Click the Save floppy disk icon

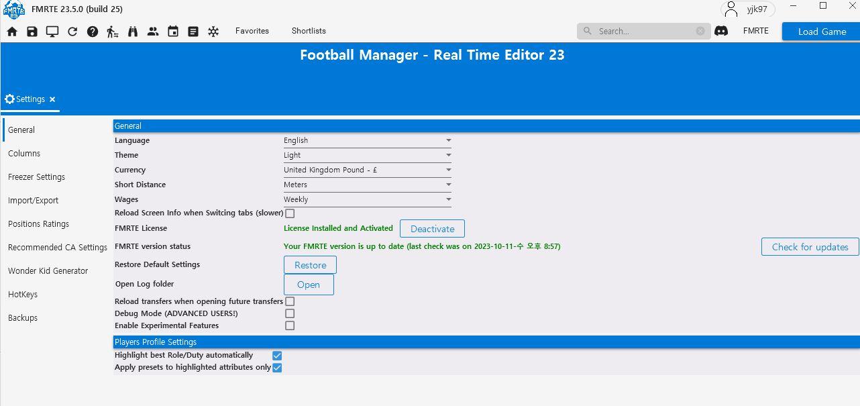click(x=32, y=32)
